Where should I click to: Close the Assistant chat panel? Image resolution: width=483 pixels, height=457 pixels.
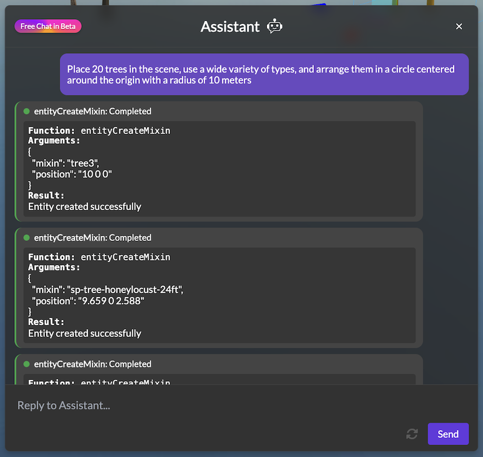459,26
